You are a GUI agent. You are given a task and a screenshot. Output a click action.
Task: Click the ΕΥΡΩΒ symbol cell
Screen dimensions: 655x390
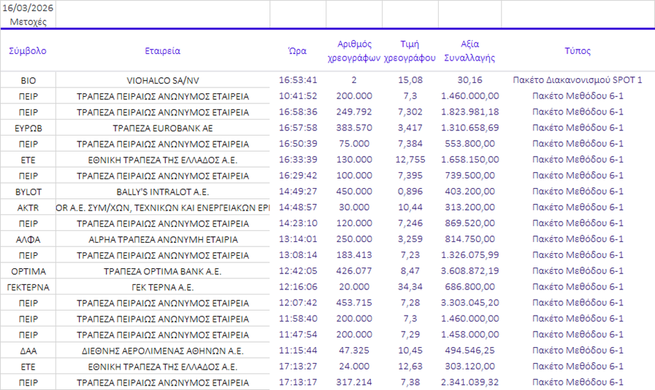click(x=28, y=128)
